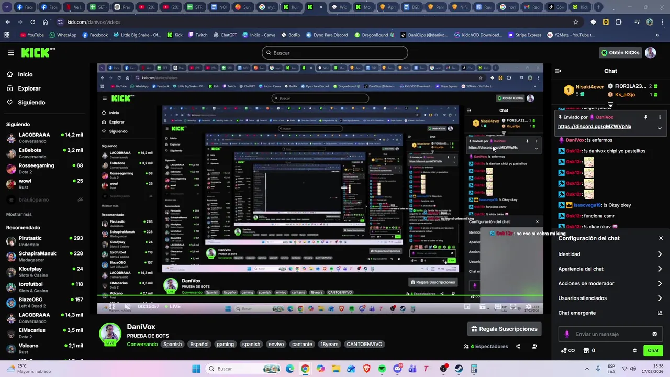
Task: Expand Usuarios silenciados settings
Action: click(x=610, y=298)
